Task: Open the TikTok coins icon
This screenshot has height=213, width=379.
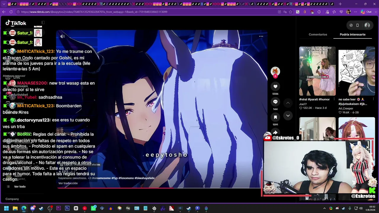Action: 351,25
